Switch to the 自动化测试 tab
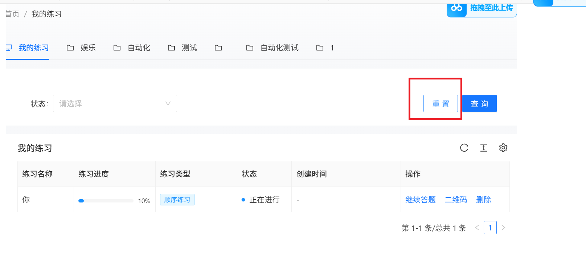This screenshot has width=586, height=258. (272, 48)
